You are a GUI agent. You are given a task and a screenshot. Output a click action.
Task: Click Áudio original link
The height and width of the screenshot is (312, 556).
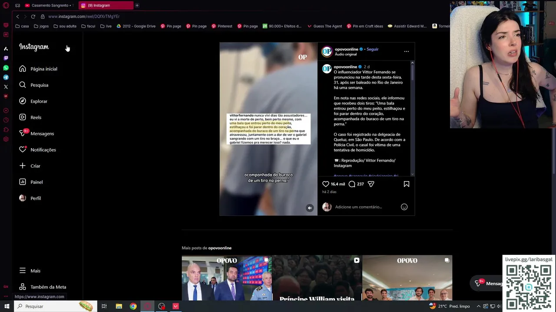[x=346, y=54]
